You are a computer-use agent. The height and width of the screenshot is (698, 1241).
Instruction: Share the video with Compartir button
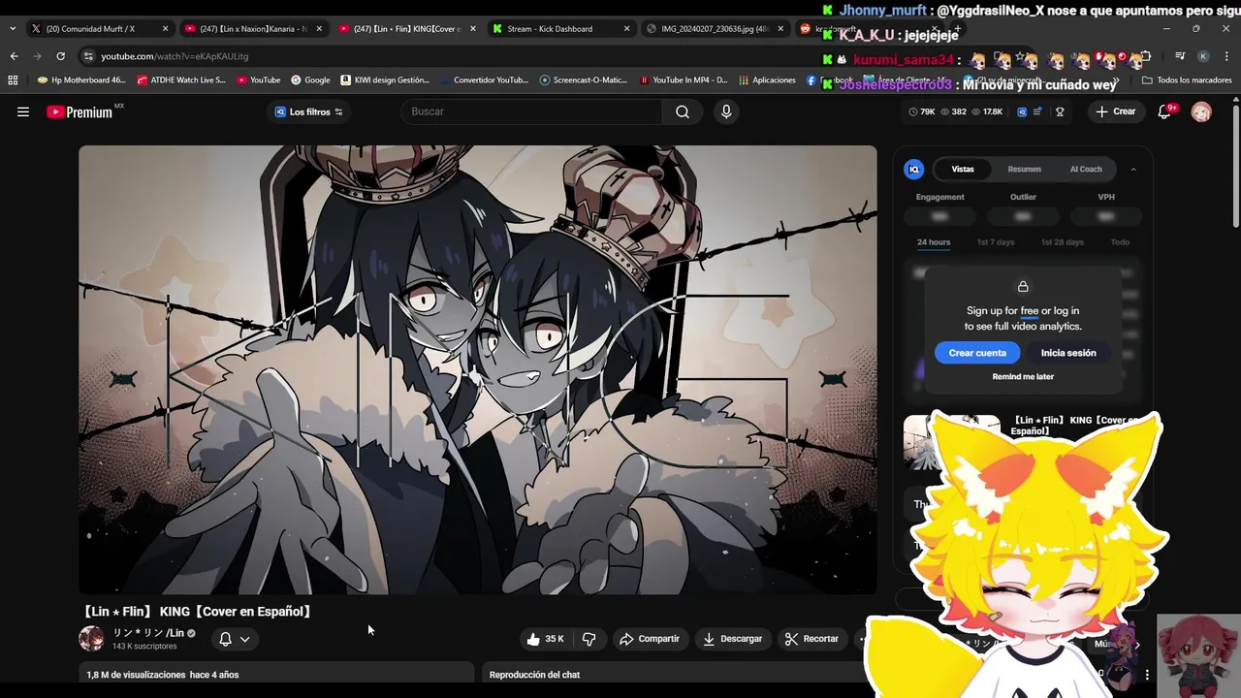(x=650, y=639)
